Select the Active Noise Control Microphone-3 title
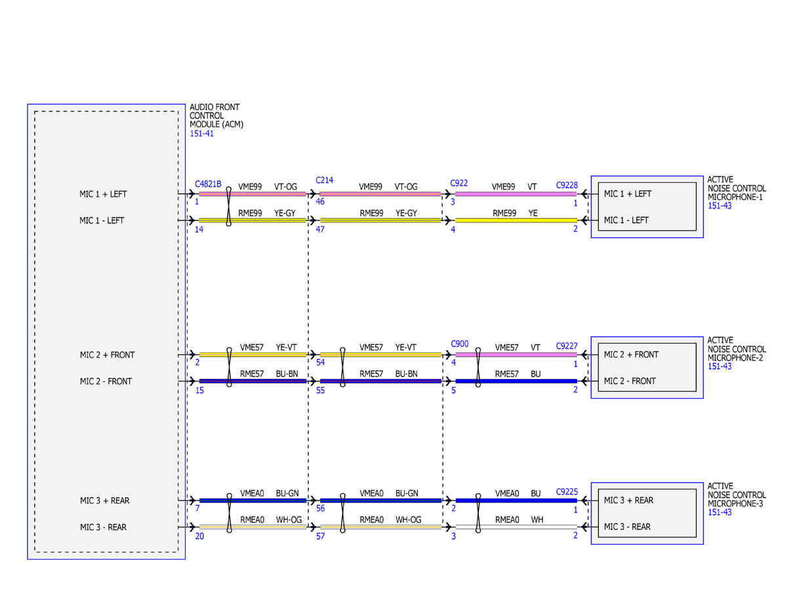787x608 pixels. (737, 495)
